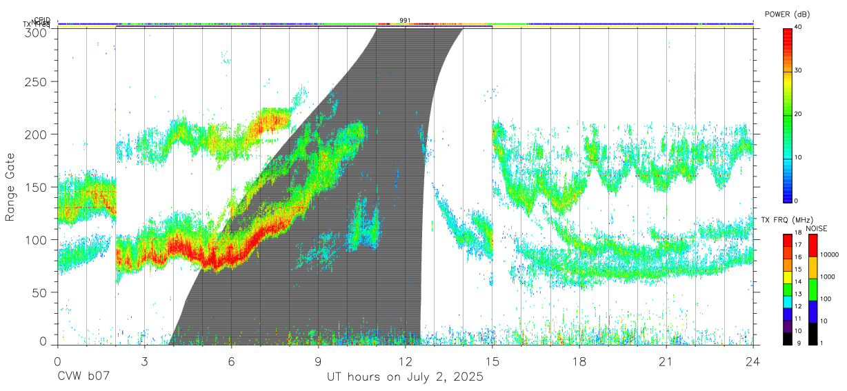The image size is (847, 391).
Task: Click the 200 tick on Range Gate axis
Action: [37, 134]
